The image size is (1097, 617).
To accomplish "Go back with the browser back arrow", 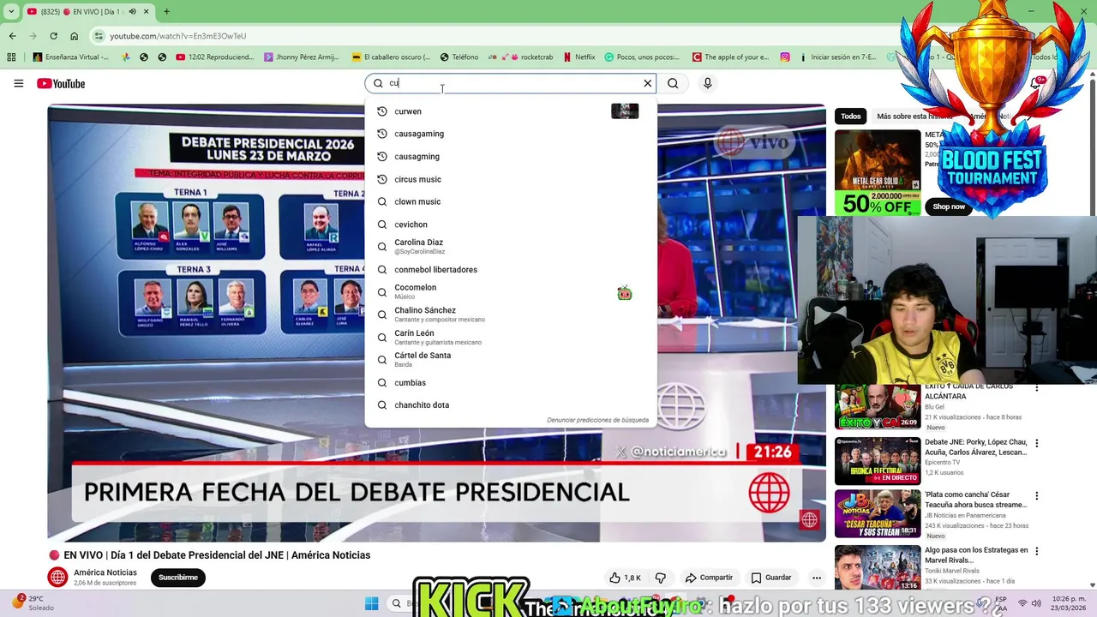I will click(12, 36).
